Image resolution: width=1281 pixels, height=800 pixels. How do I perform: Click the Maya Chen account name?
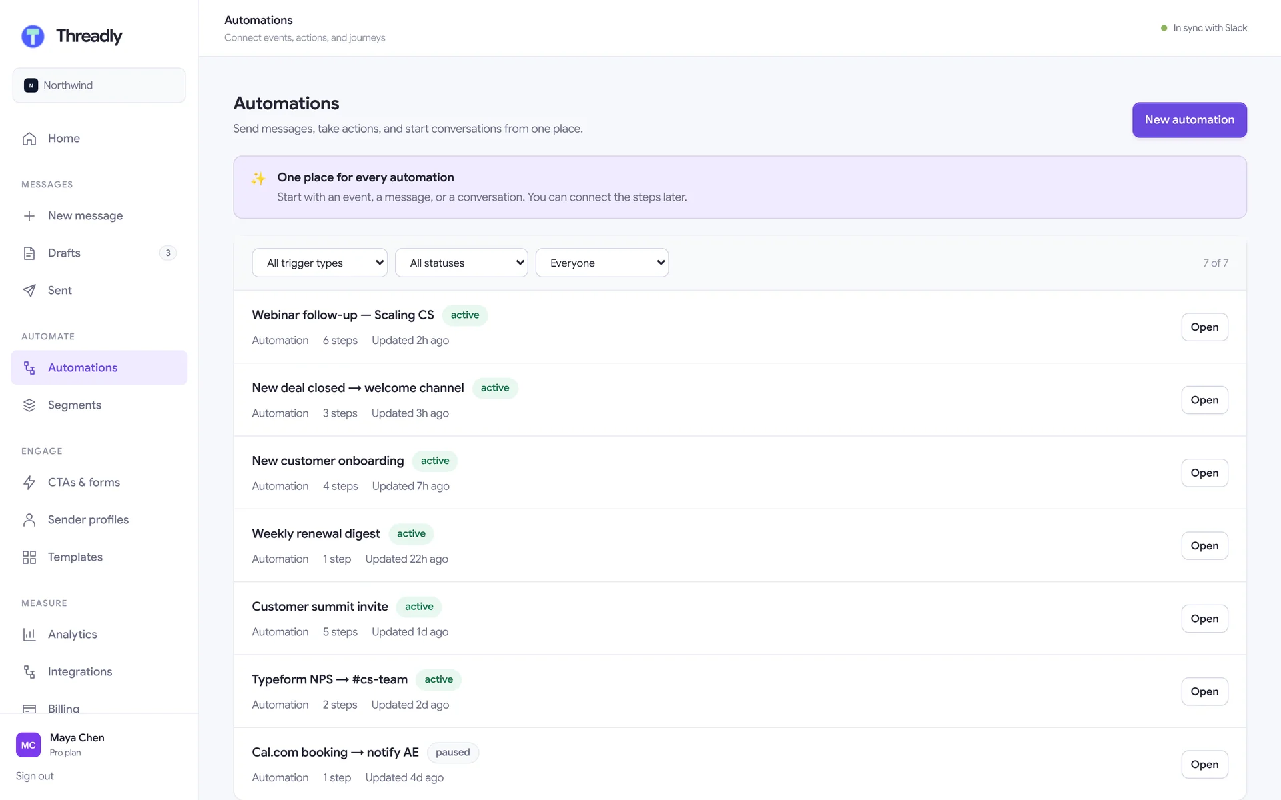77,738
